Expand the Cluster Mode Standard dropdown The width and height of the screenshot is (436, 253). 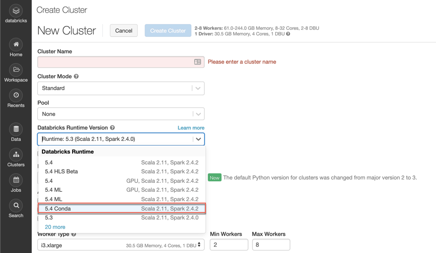click(121, 88)
